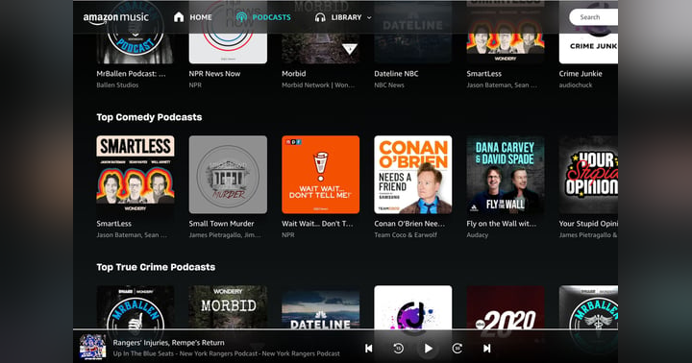Open Up In The Blue Seats podcast link
692x363 pixels.
tap(227, 353)
